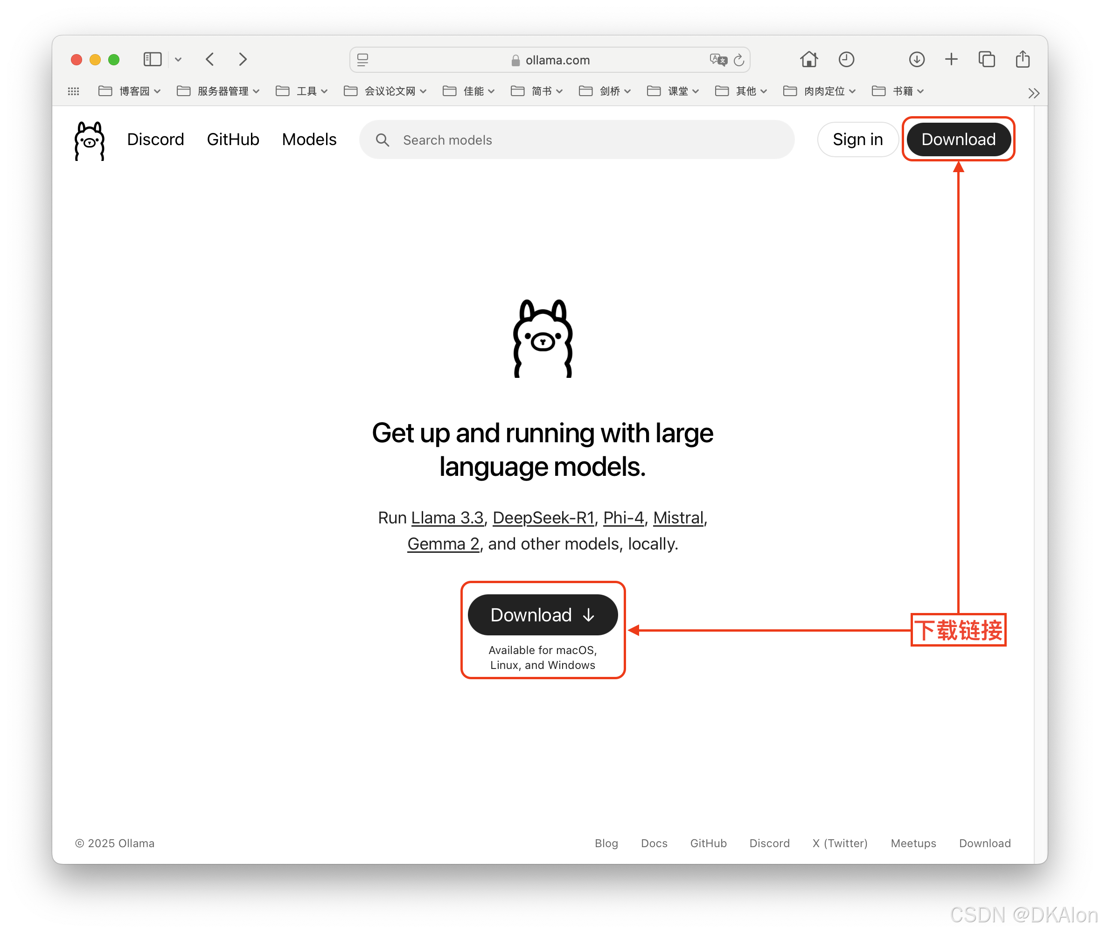Click the large Download button with arrow

coord(543,614)
